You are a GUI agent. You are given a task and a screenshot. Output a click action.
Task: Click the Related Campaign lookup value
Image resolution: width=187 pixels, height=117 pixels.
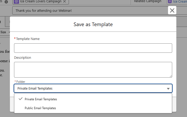[x=180, y=1]
